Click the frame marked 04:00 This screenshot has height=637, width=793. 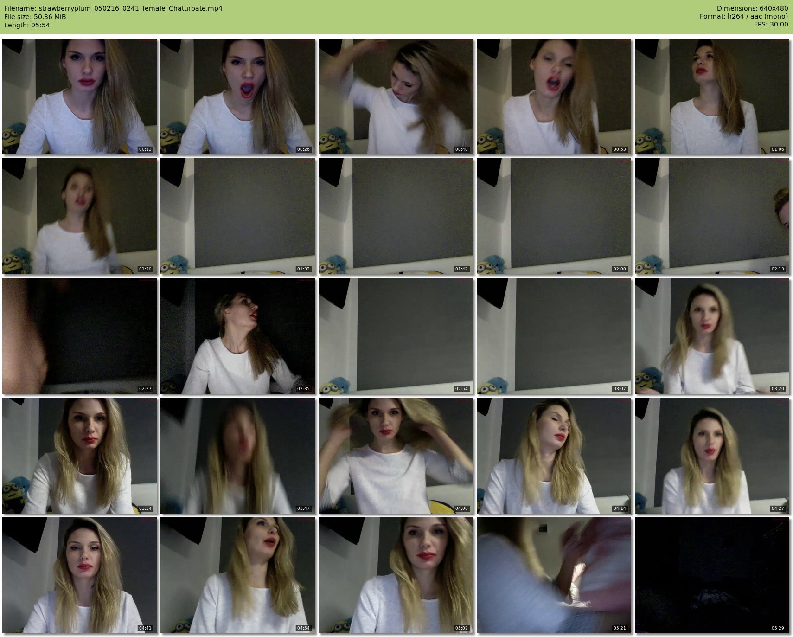pos(396,456)
